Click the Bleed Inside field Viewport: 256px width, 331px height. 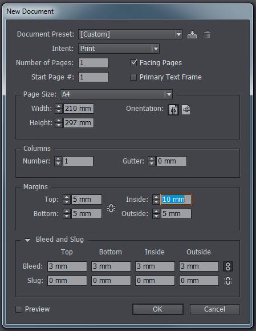tap(155, 266)
